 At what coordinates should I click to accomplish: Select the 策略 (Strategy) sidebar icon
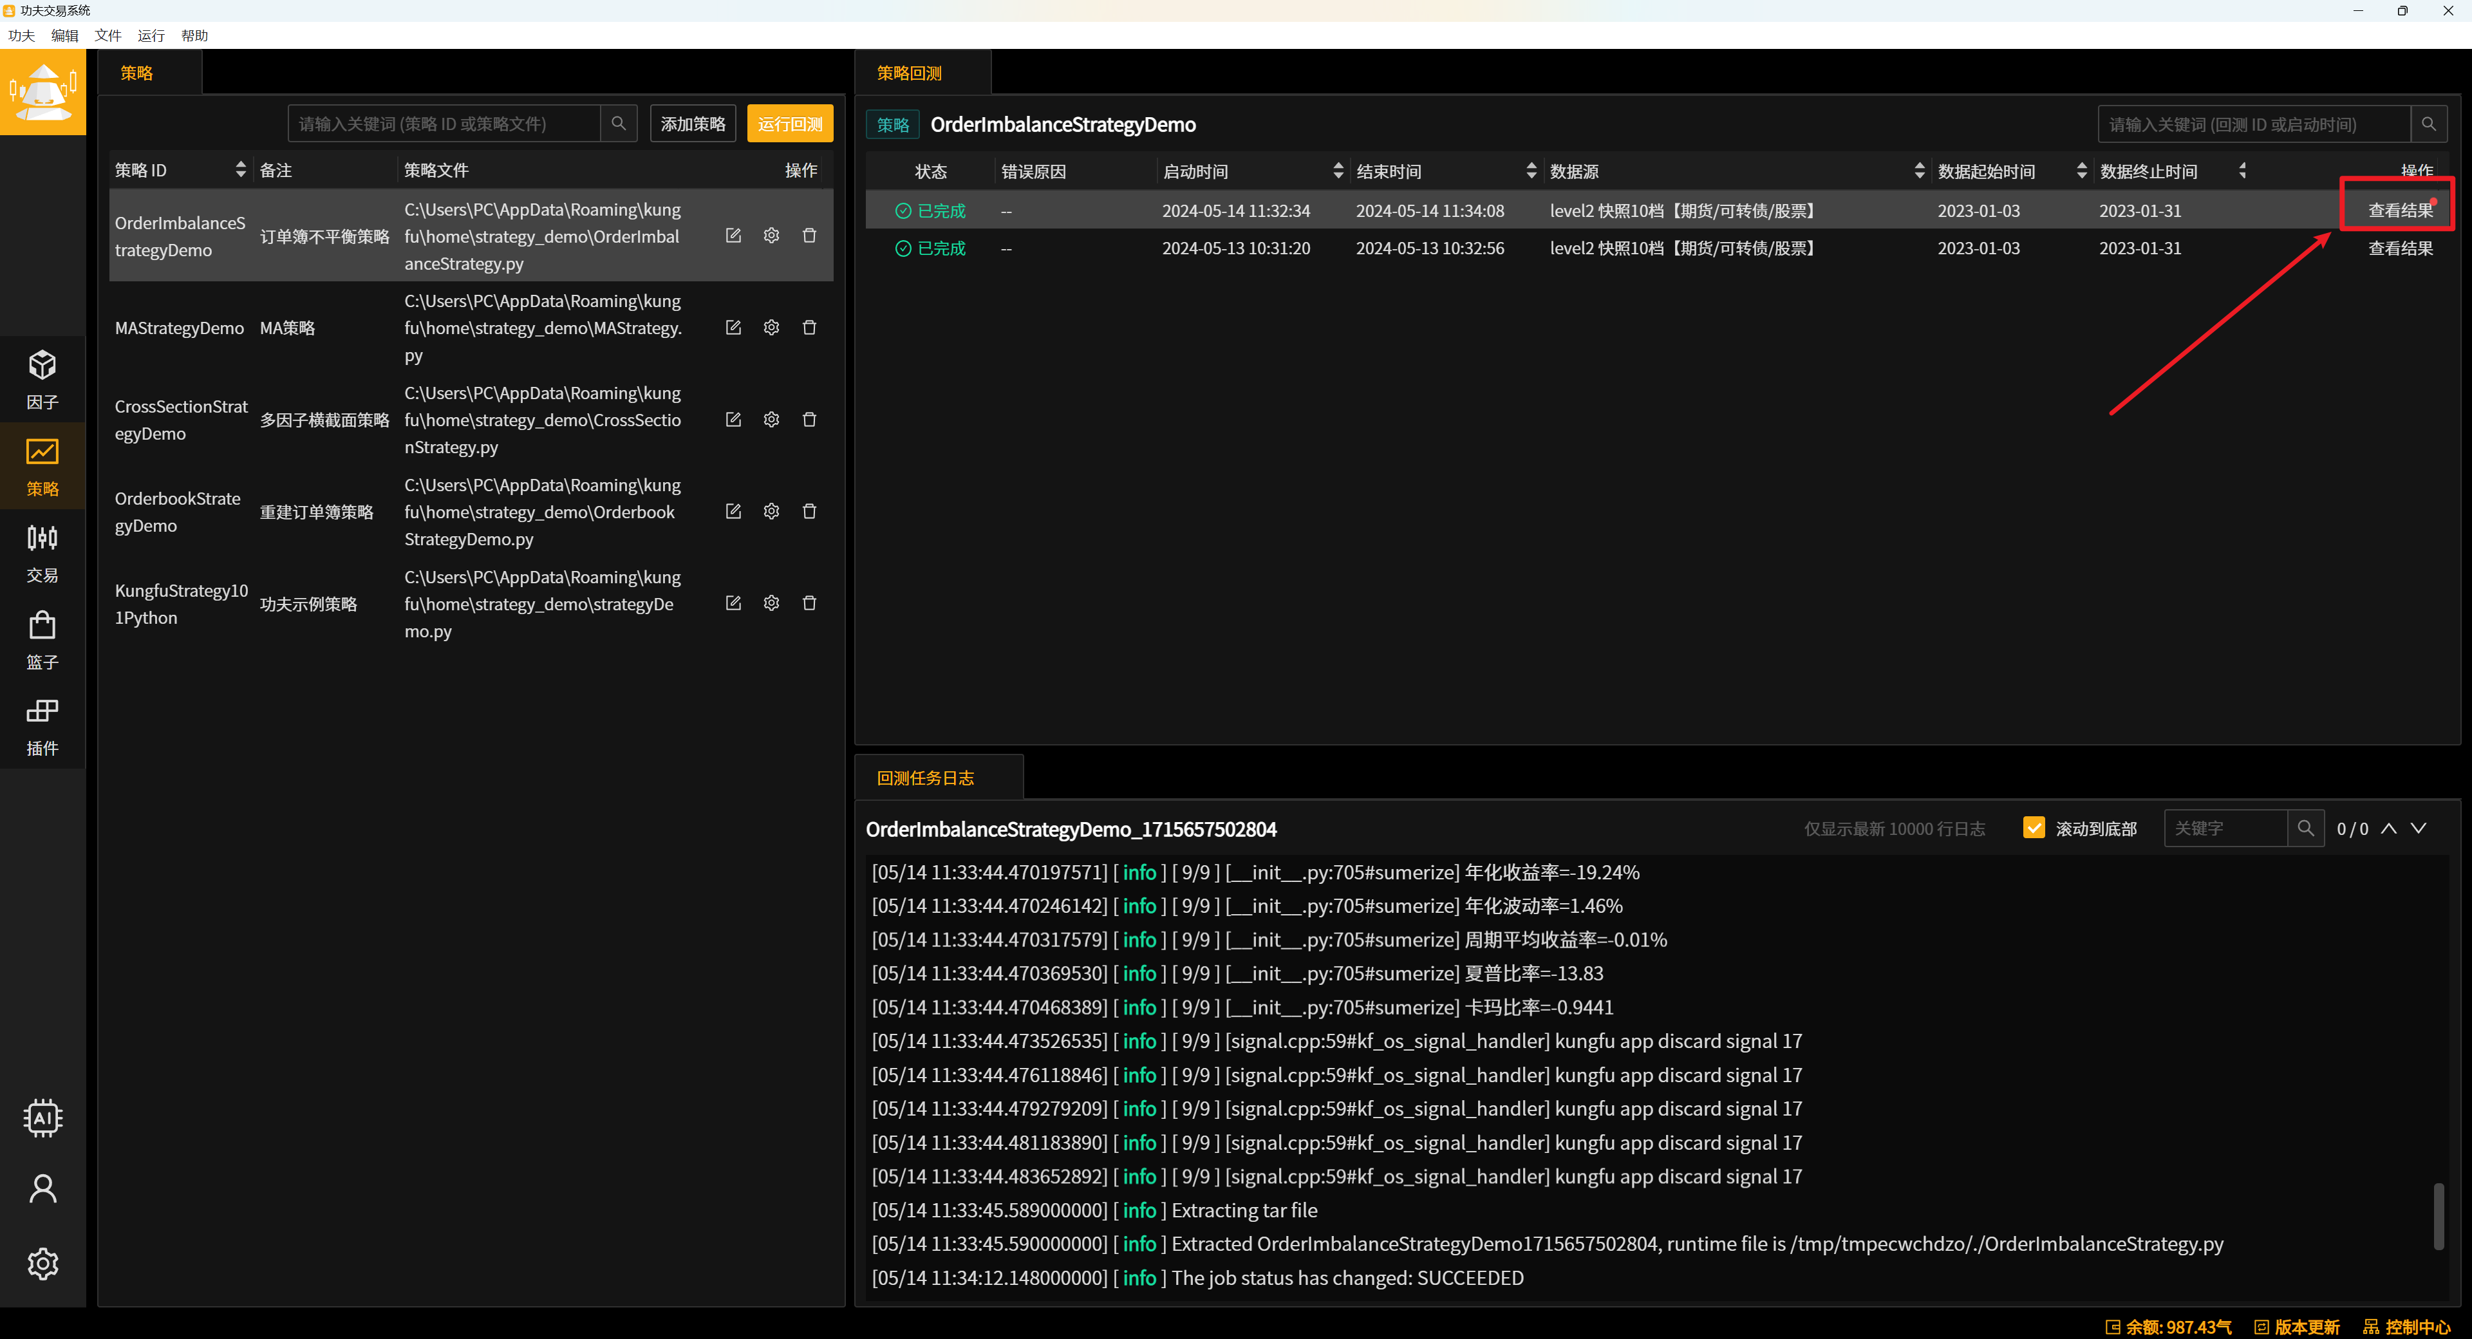point(42,467)
